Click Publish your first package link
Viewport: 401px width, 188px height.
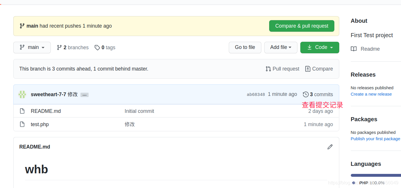click(x=375, y=139)
